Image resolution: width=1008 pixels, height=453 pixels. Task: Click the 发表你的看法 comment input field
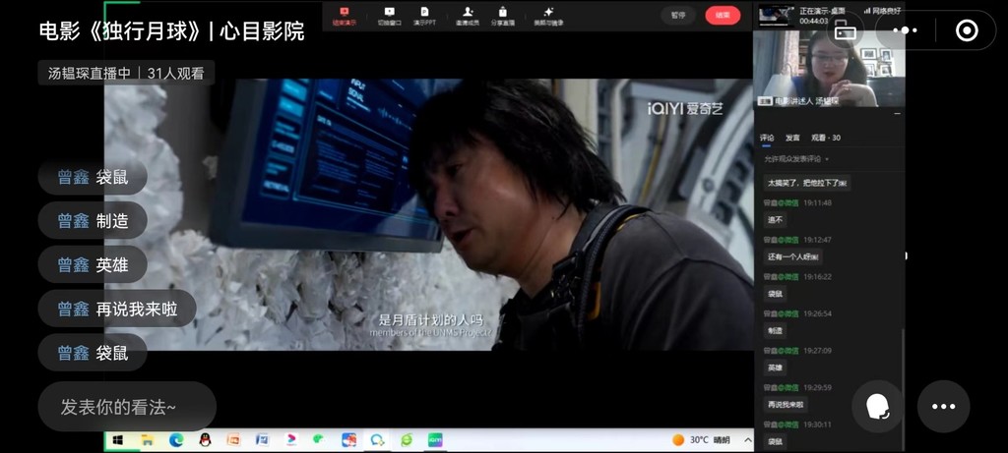[127, 407]
